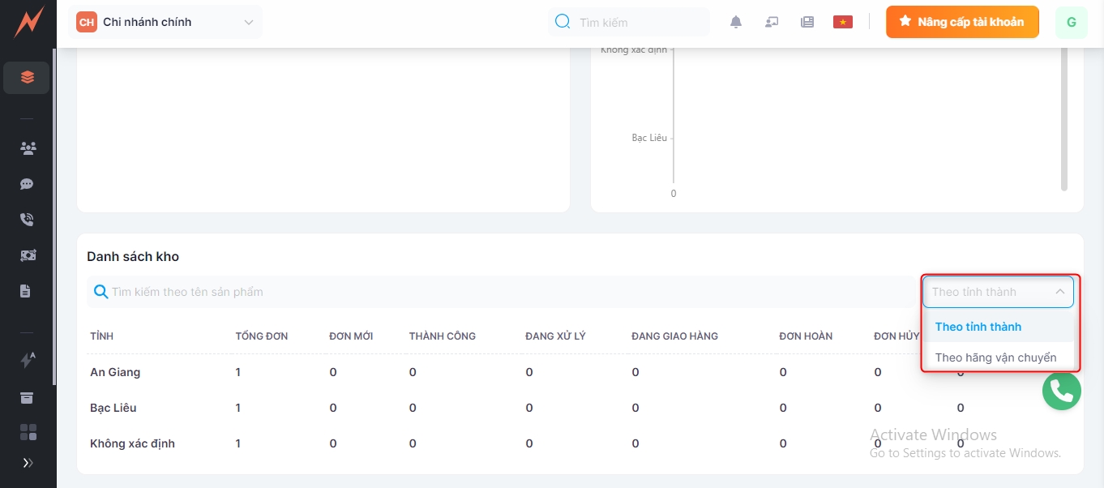1104x488 pixels.
Task: Expand the sidebar with double chevron
Action: click(28, 463)
